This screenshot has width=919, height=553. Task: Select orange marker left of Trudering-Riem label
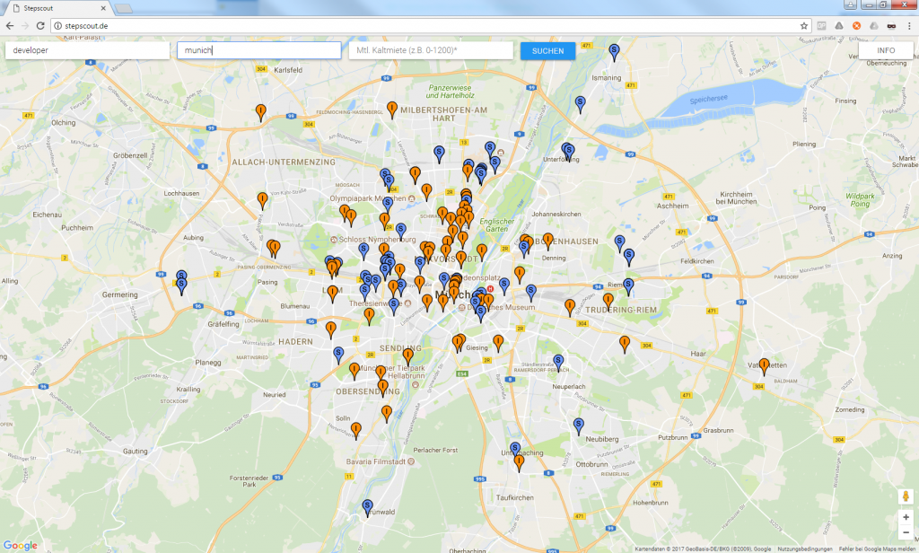pyautogui.click(x=570, y=307)
